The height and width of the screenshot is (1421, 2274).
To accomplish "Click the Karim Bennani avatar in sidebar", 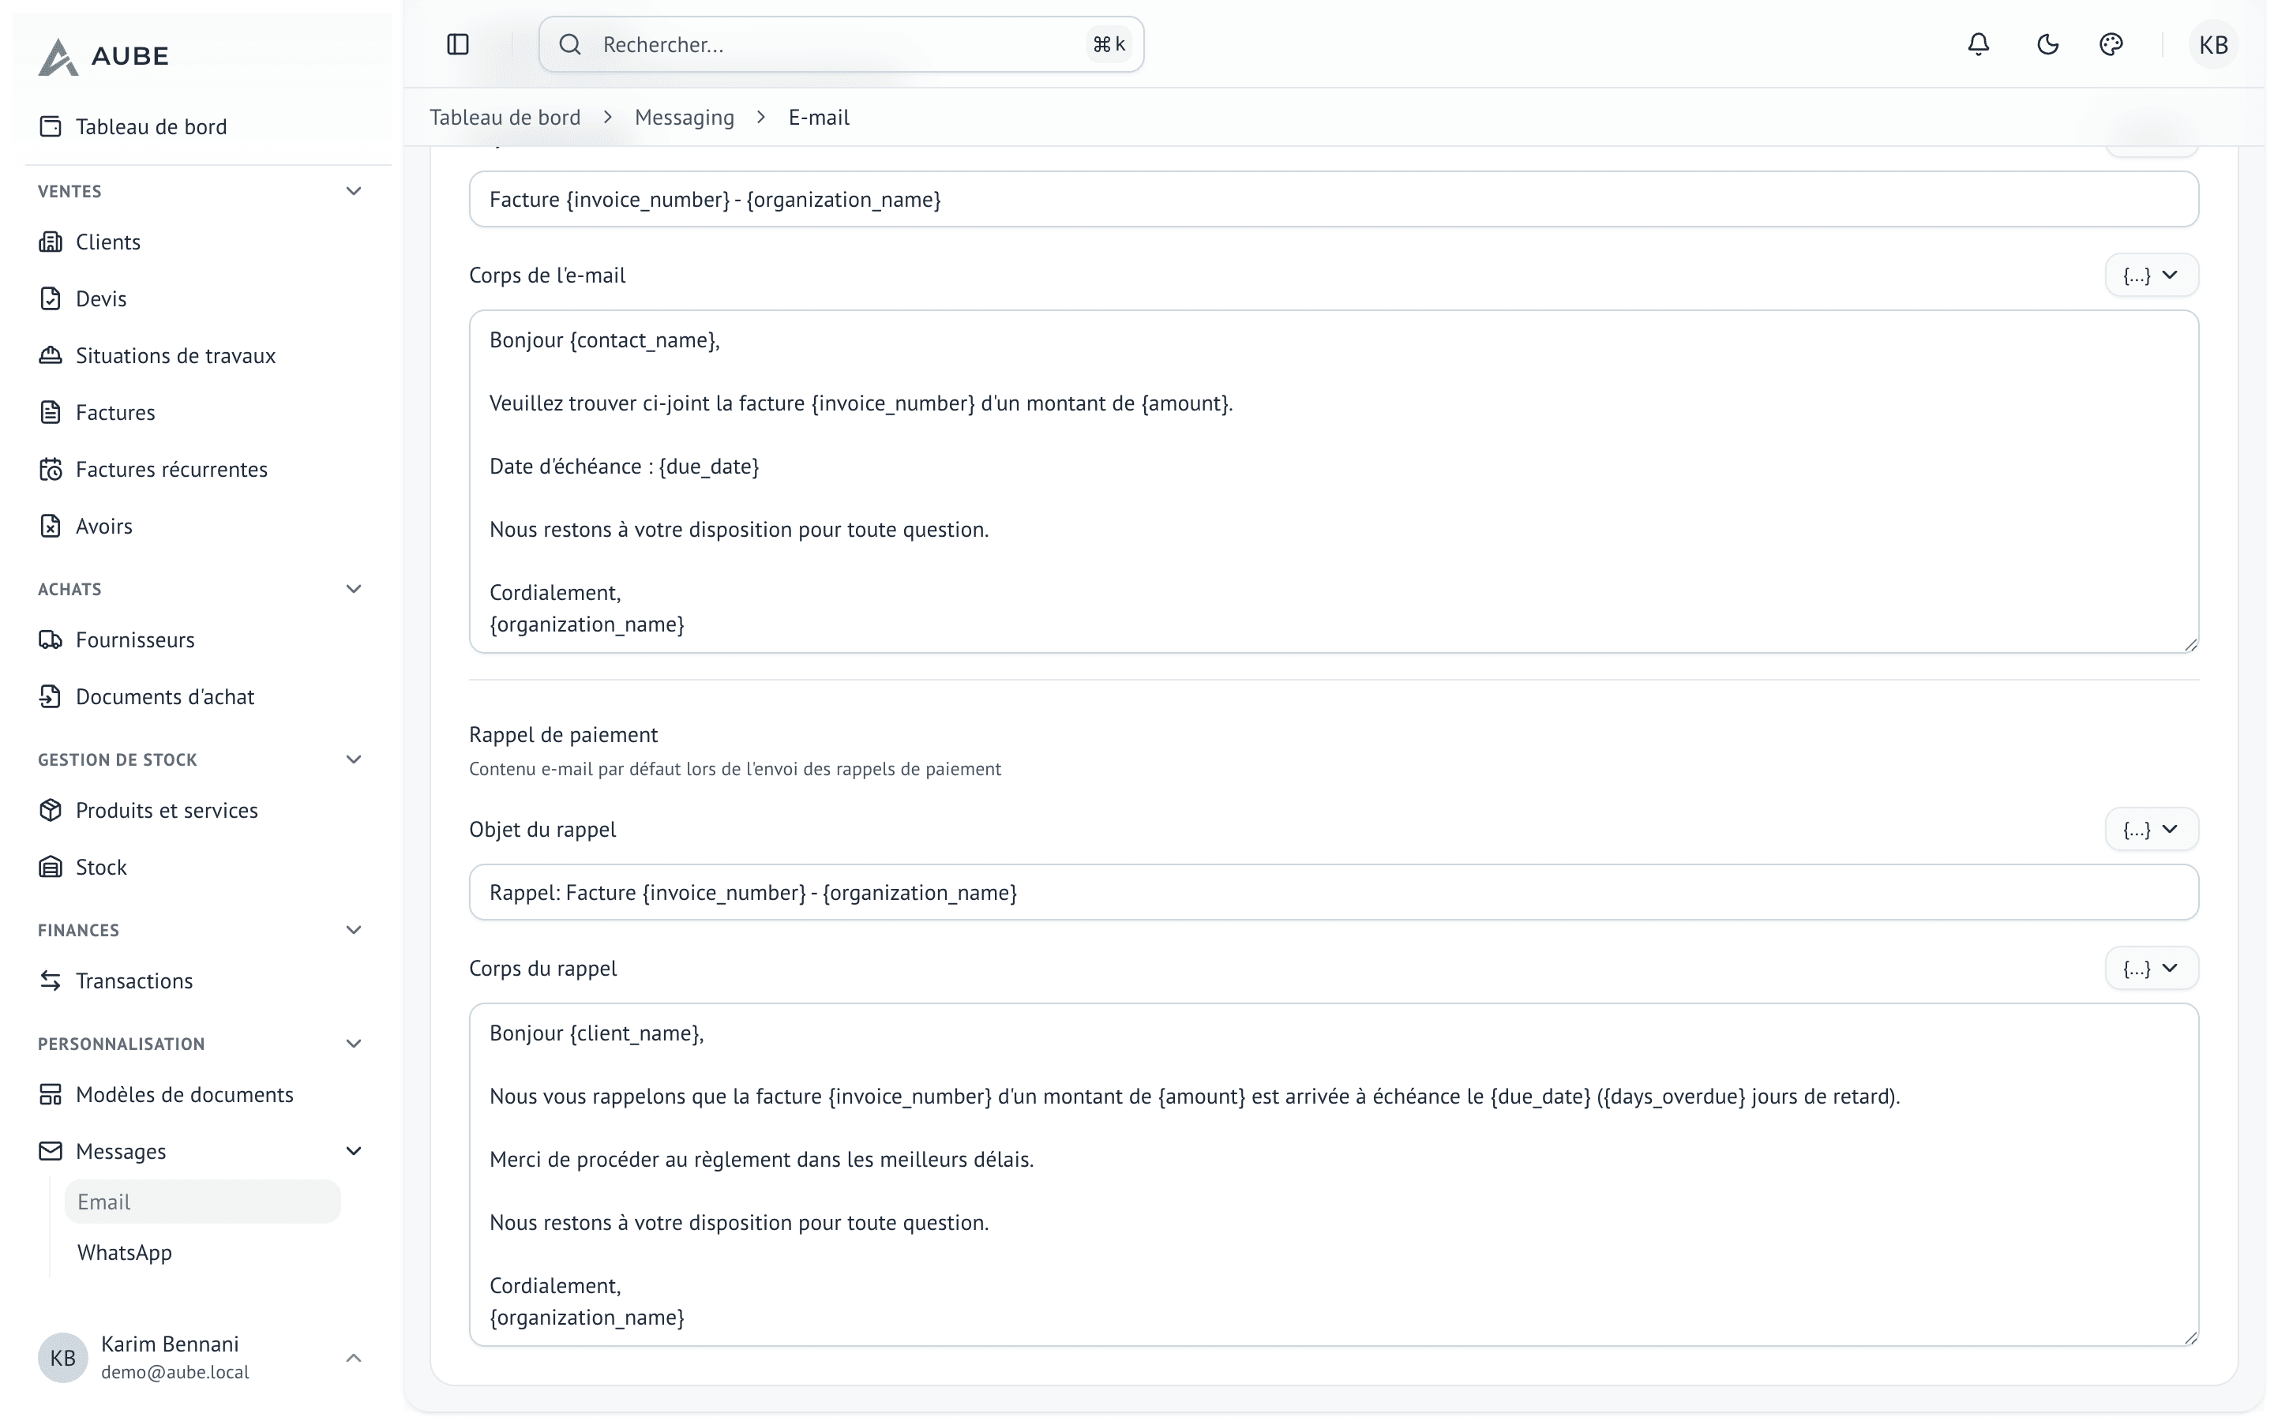I will point(63,1358).
